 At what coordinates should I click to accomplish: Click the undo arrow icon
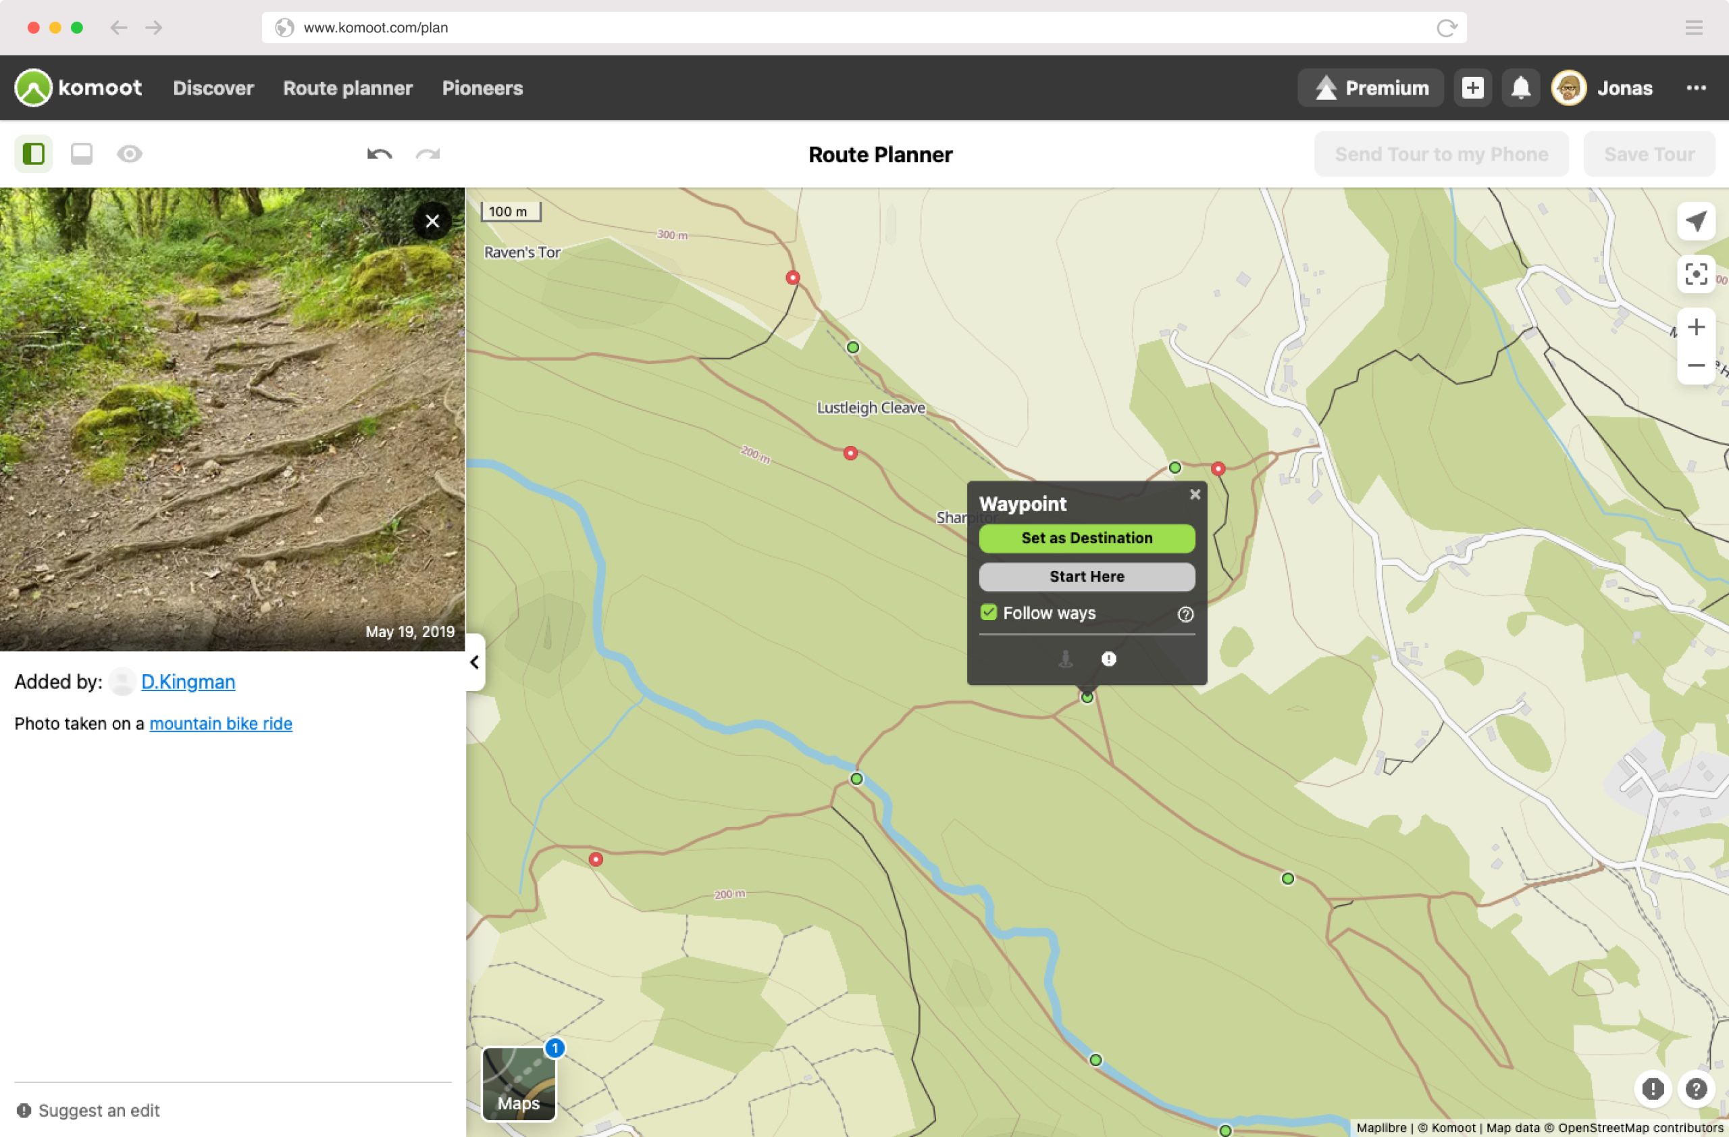point(379,154)
